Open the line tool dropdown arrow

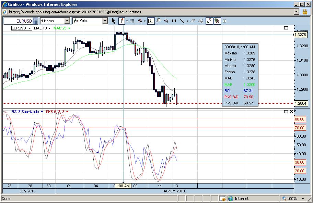(x=187, y=21)
